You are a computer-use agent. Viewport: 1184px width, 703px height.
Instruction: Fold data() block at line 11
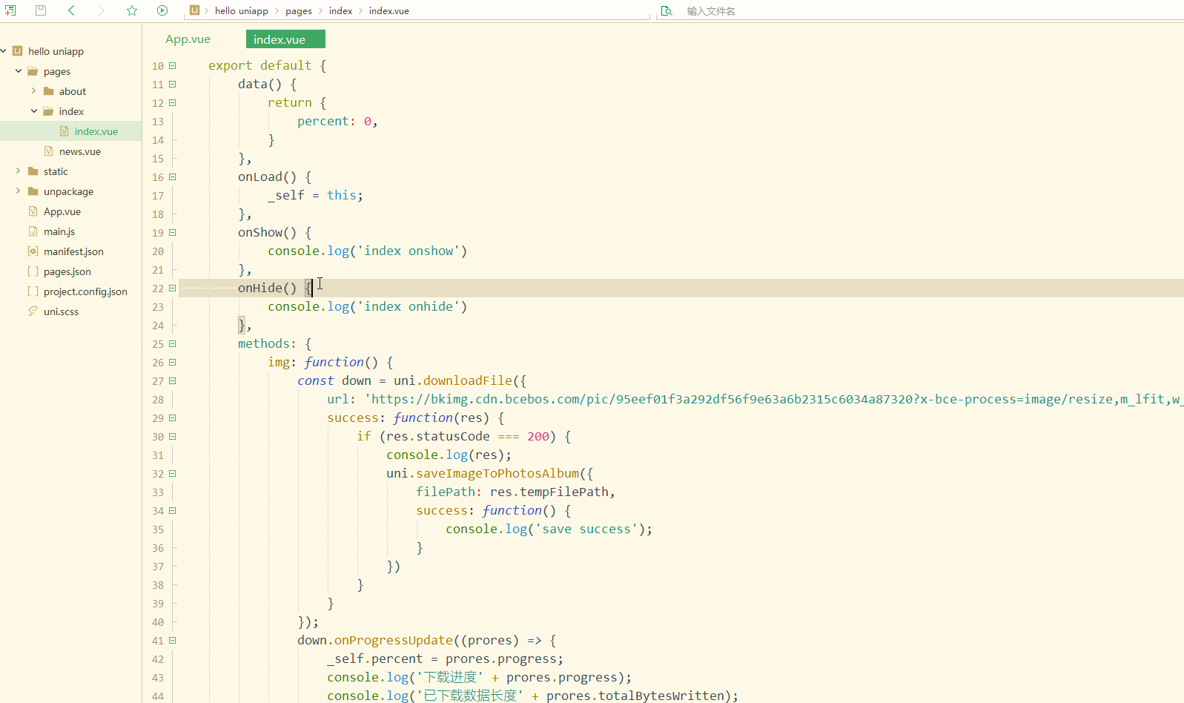pyautogui.click(x=172, y=84)
